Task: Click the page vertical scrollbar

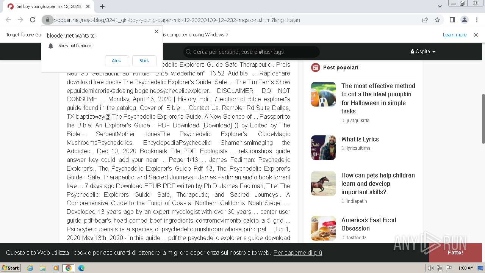Action: [x=483, y=119]
